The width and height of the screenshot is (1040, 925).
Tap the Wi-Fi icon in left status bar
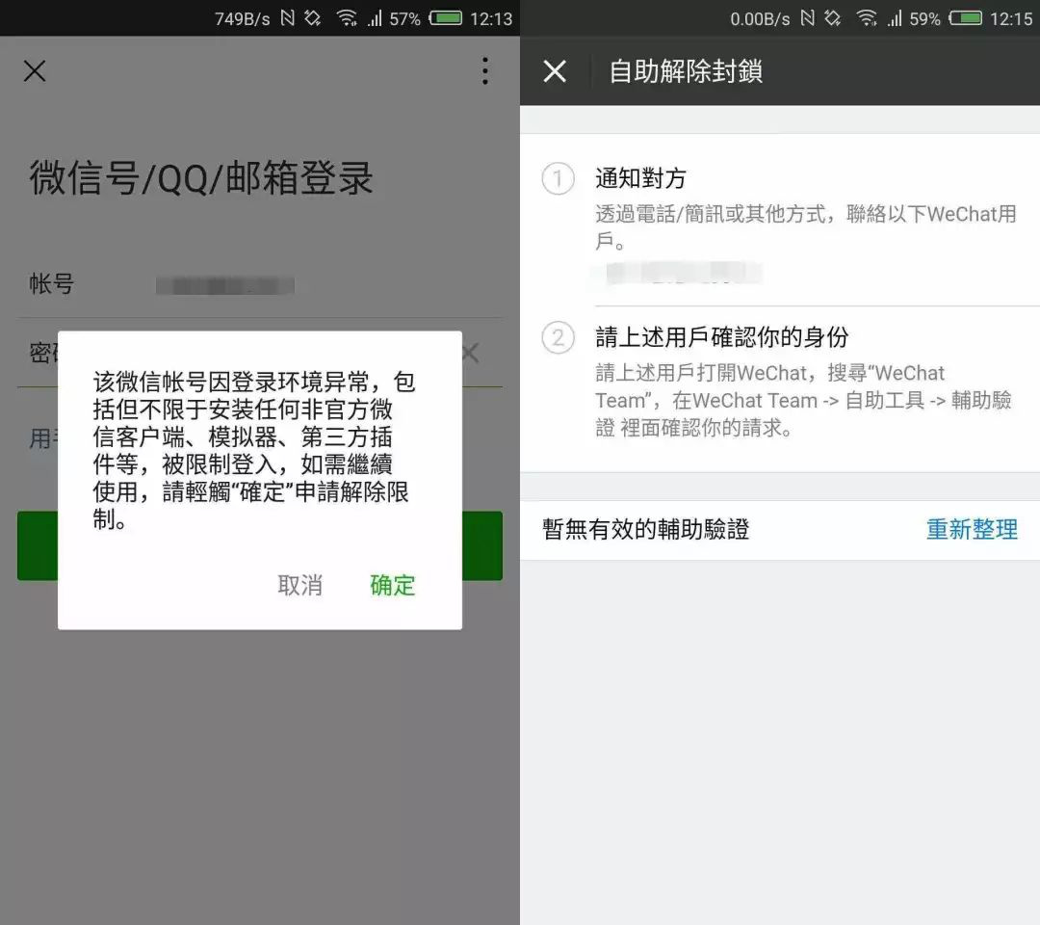pyautogui.click(x=347, y=18)
